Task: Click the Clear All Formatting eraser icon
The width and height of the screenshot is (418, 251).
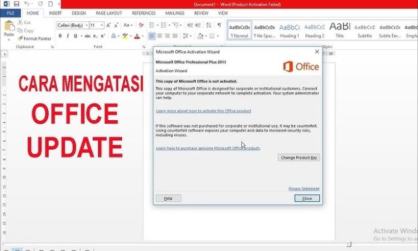Action: (x=141, y=25)
